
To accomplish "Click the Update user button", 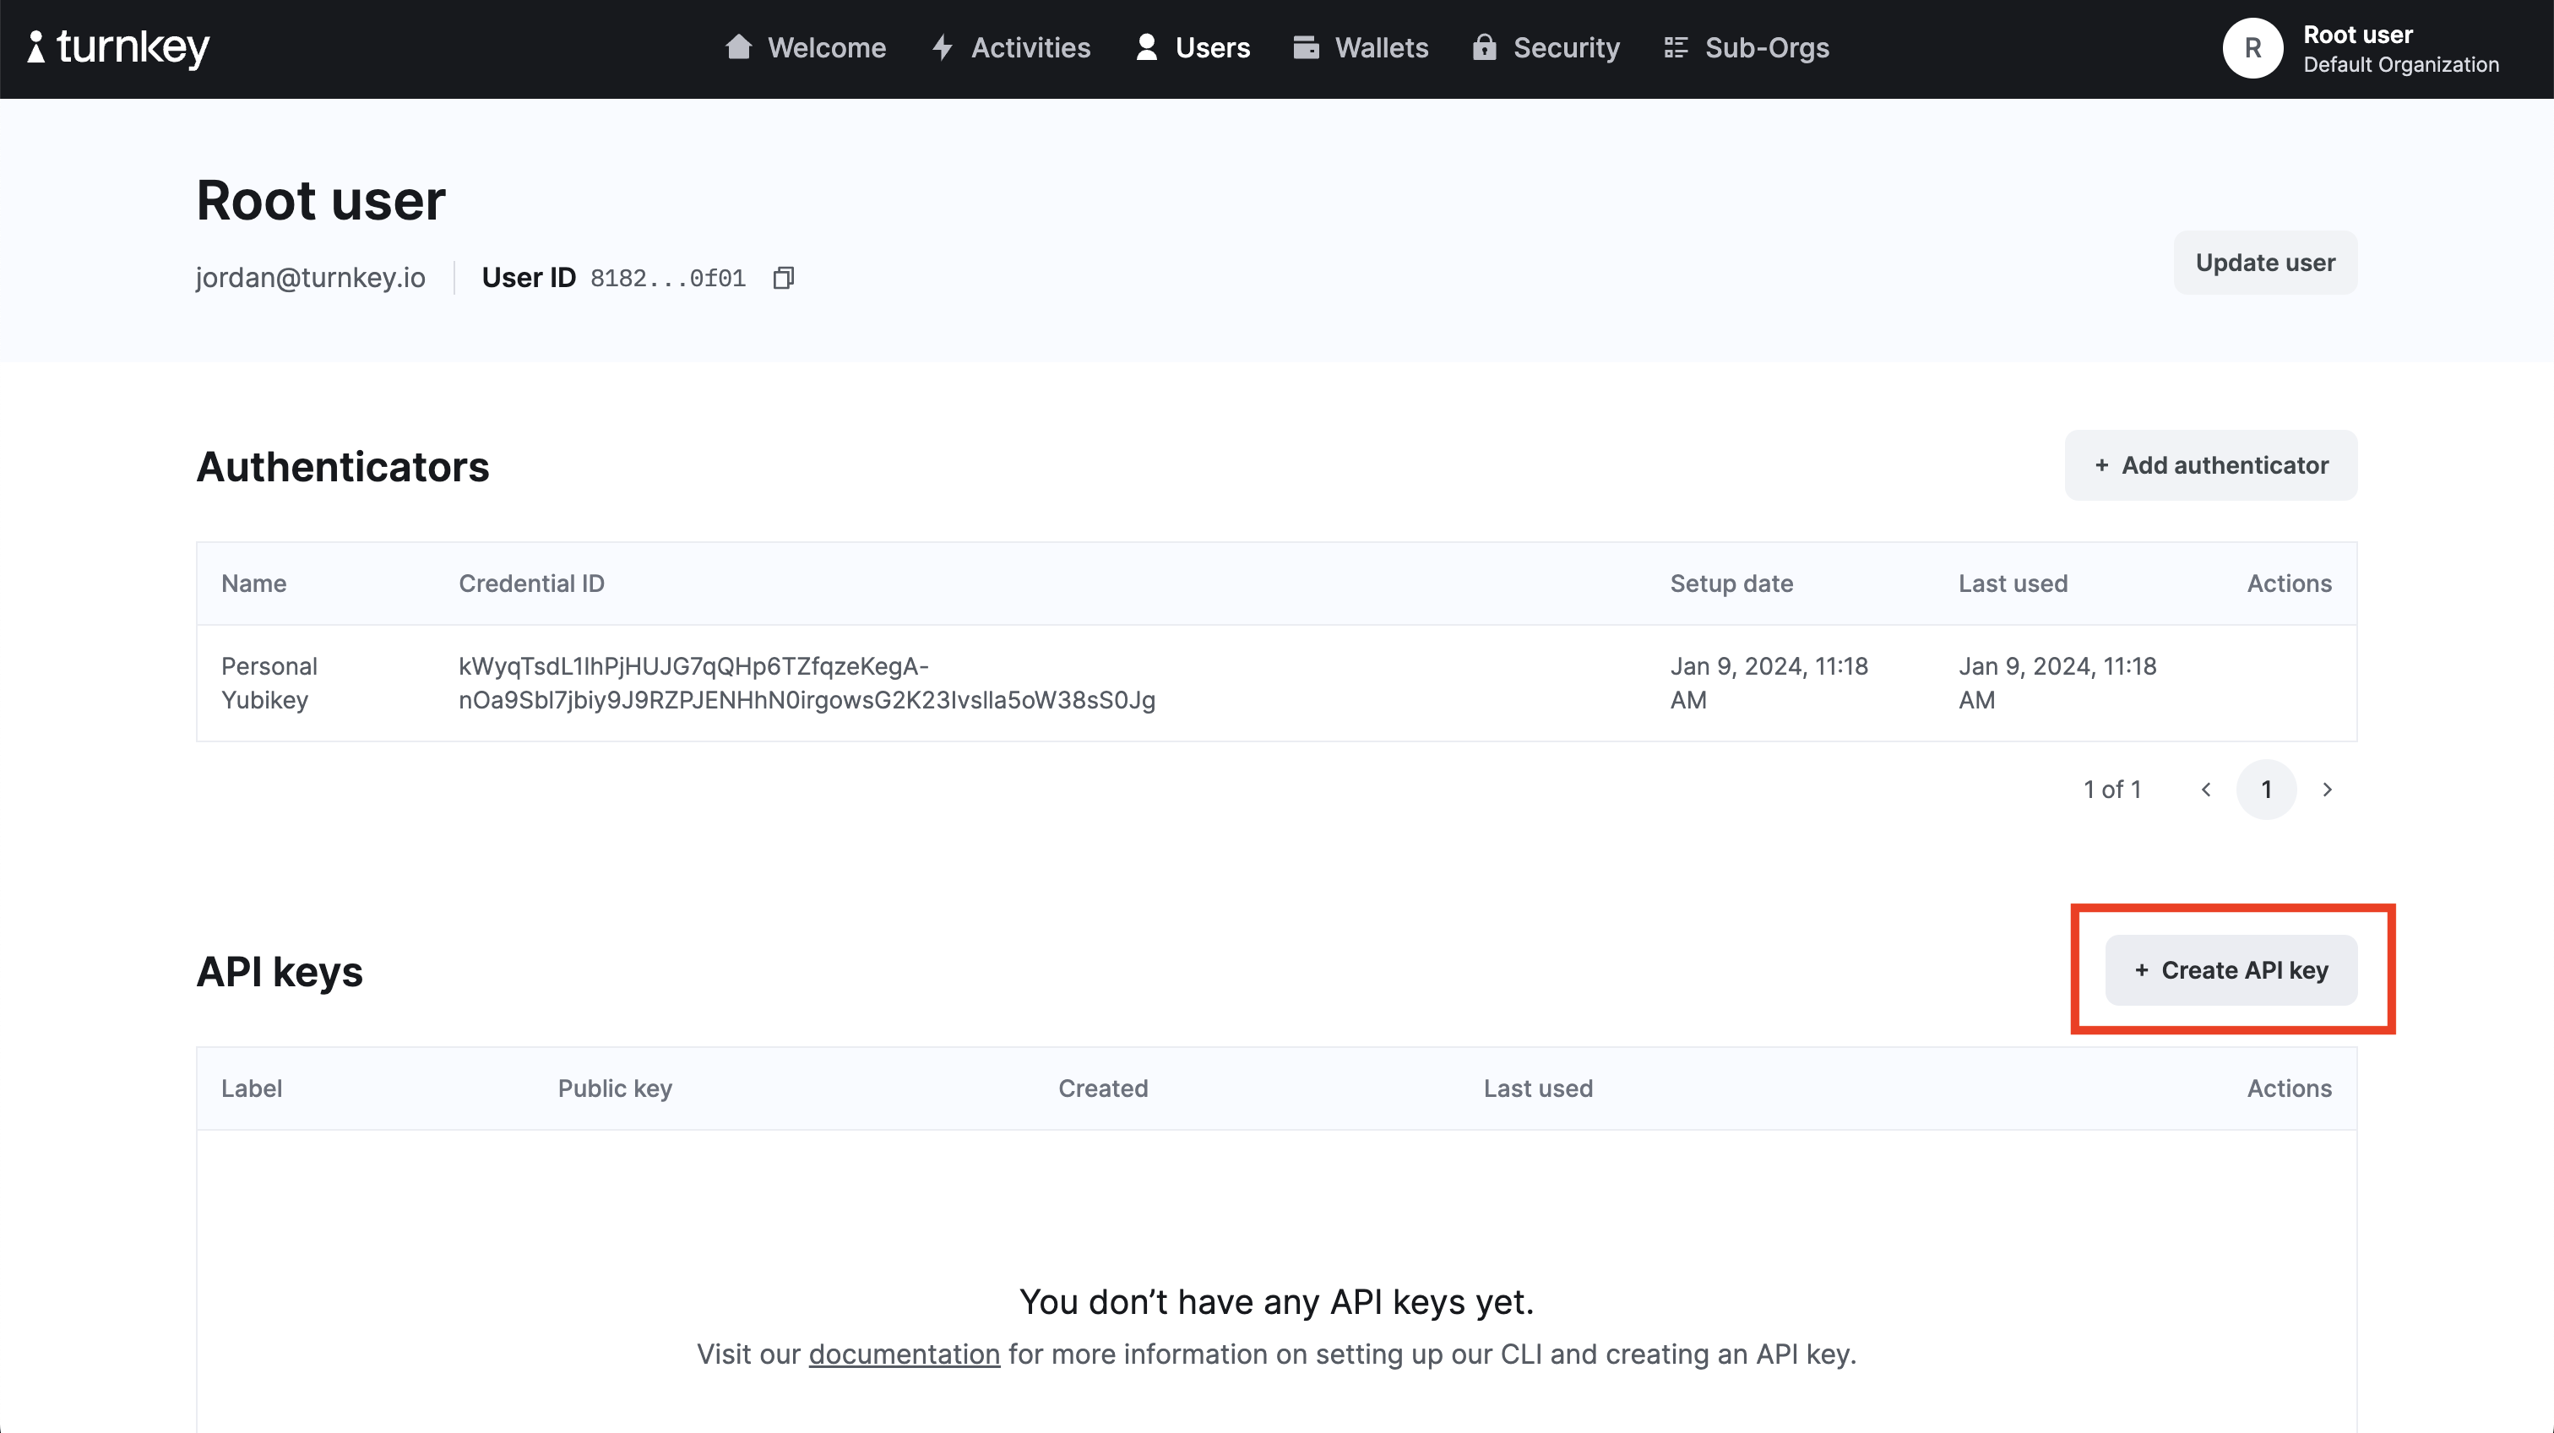I will pos(2264,261).
